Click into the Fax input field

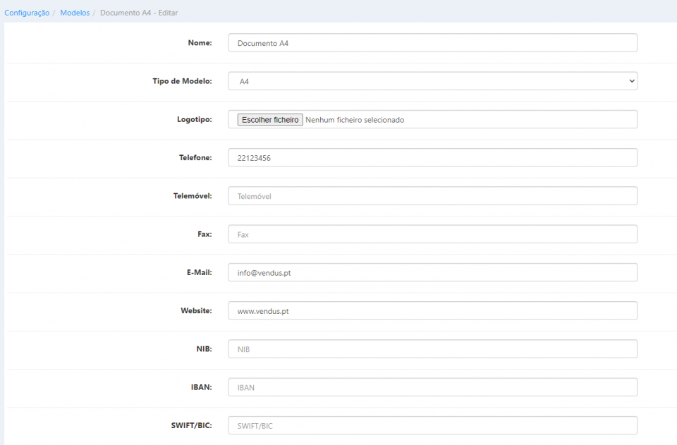[x=432, y=234]
